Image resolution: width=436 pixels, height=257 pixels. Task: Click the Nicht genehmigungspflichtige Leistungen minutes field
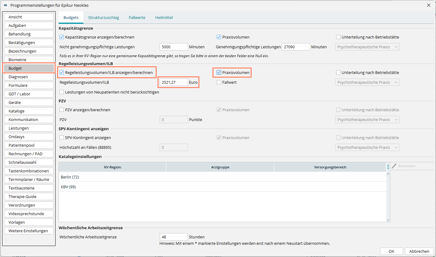pos(174,47)
